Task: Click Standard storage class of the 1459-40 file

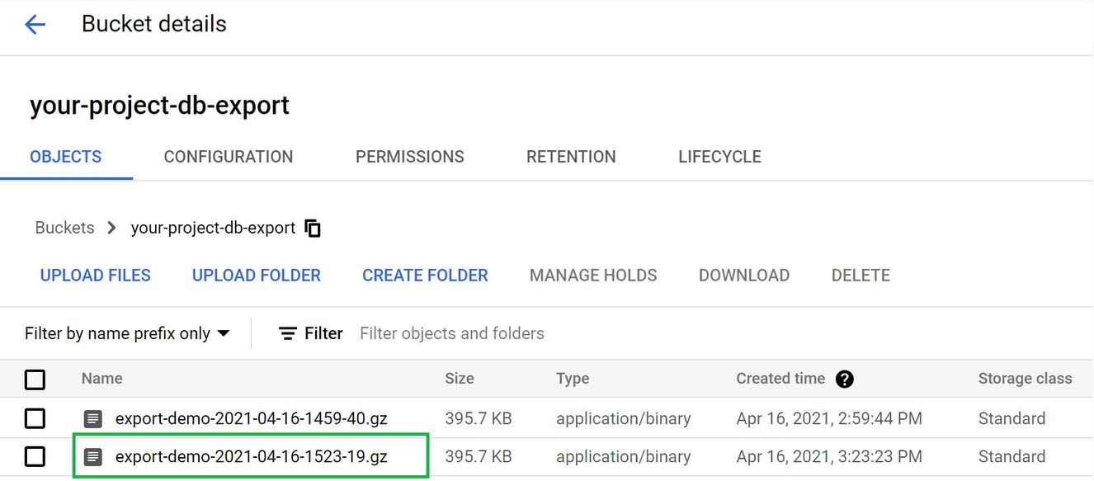Action: (x=1011, y=419)
